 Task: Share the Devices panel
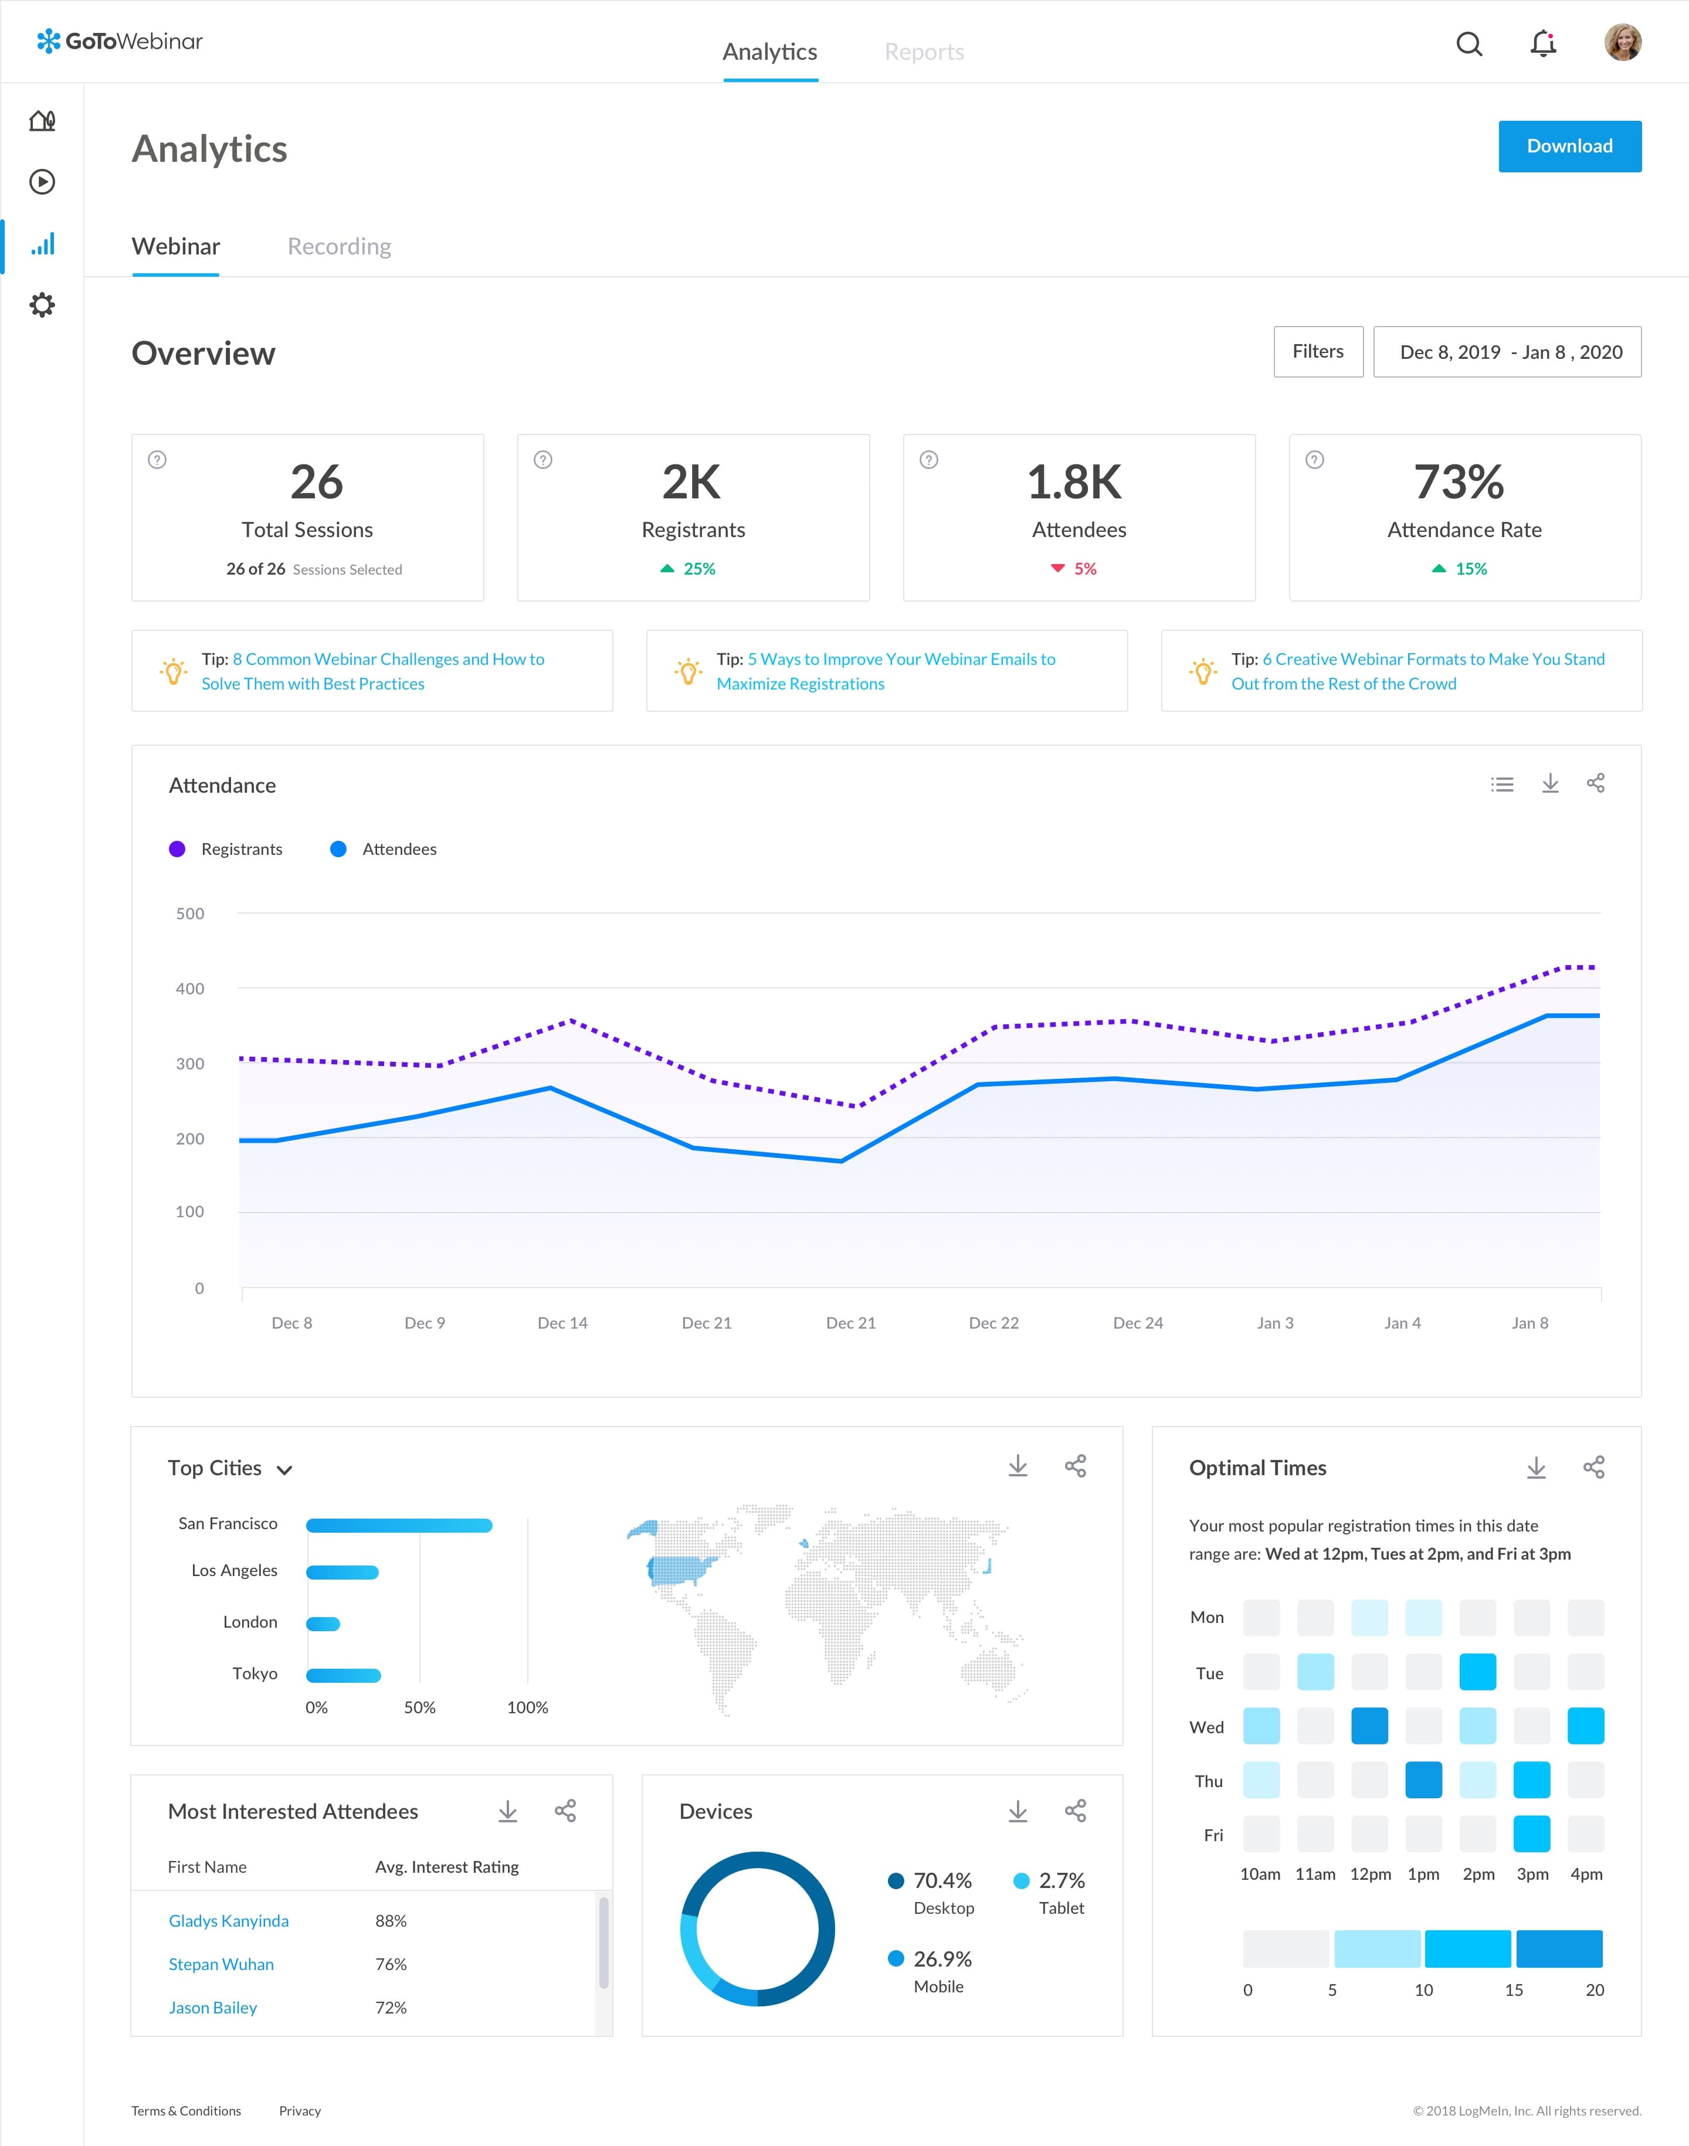1075,1811
